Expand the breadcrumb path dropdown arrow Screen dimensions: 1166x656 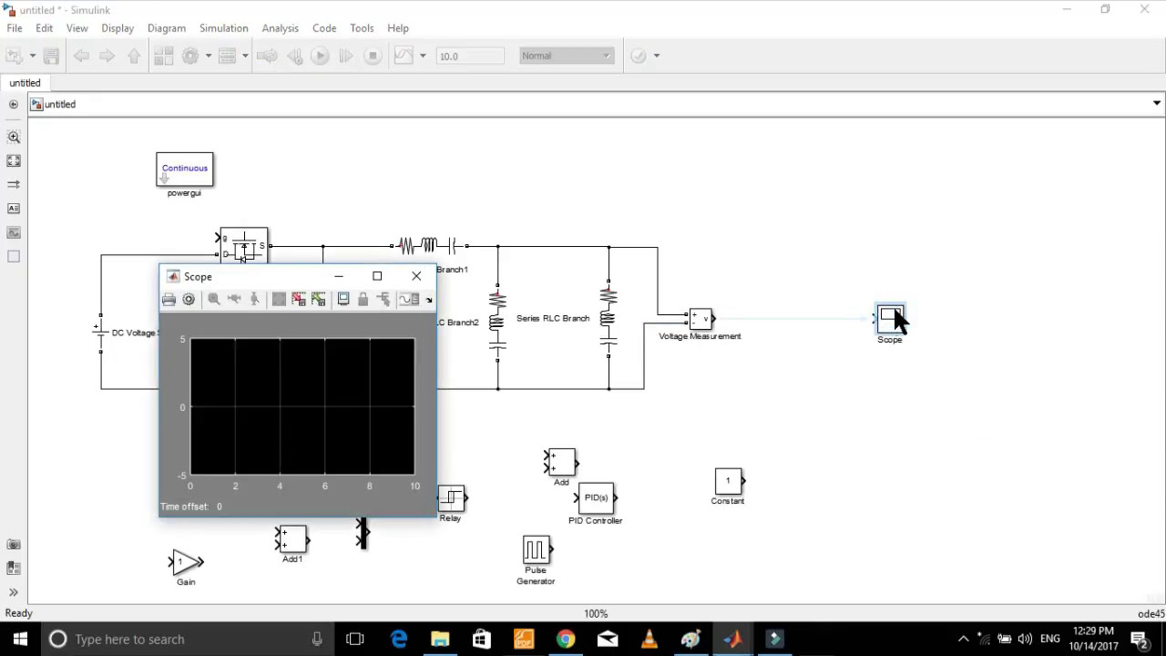[1157, 104]
